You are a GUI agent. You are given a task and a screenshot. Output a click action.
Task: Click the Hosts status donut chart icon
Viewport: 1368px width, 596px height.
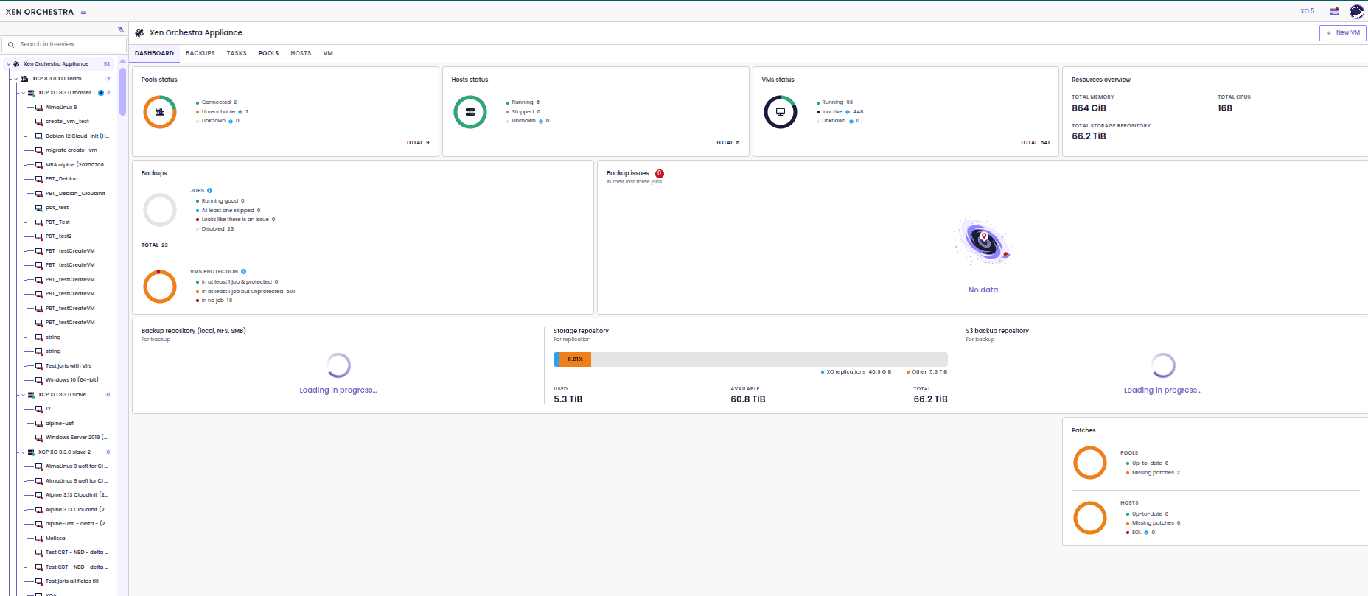[470, 112]
